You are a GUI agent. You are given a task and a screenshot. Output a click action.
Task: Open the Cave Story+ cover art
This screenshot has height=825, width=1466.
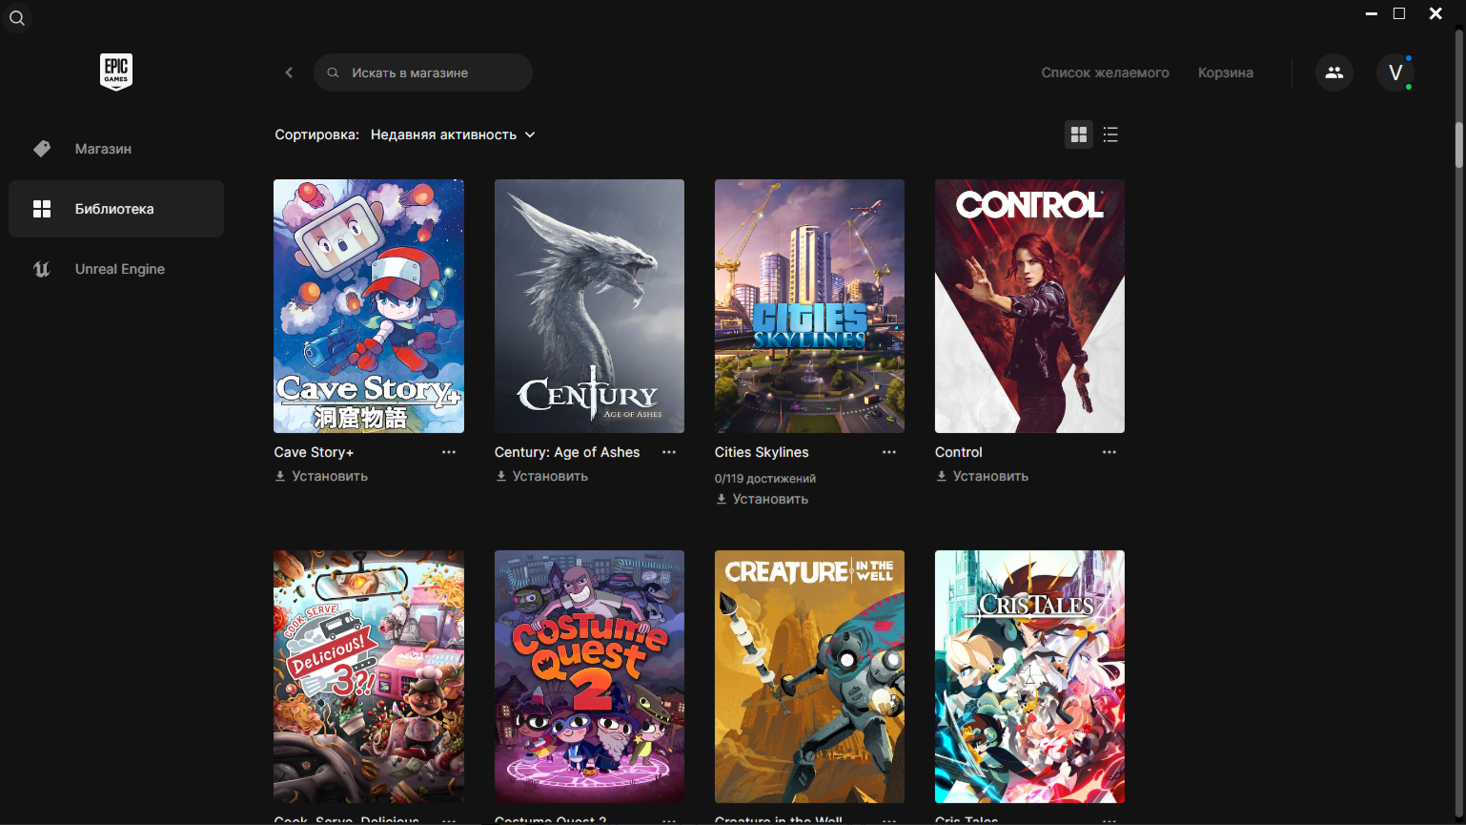click(369, 306)
